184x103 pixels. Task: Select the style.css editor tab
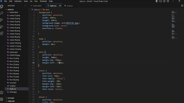pos(53,6)
